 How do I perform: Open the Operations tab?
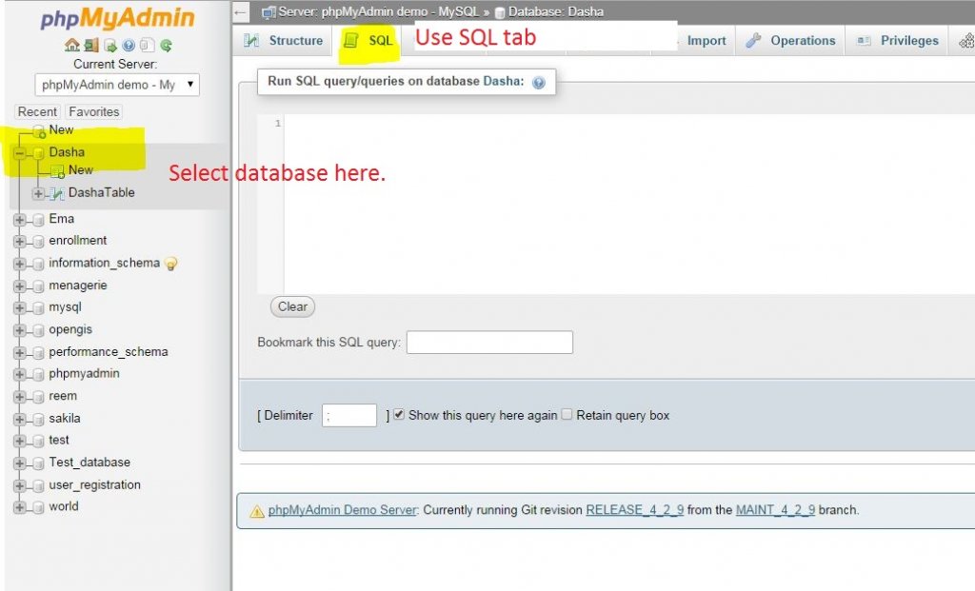(790, 41)
